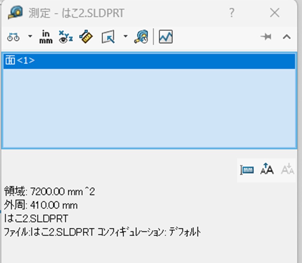302x263 pixels.
Task: Click the arc/circle measurement mode icon
Action: coord(13,37)
